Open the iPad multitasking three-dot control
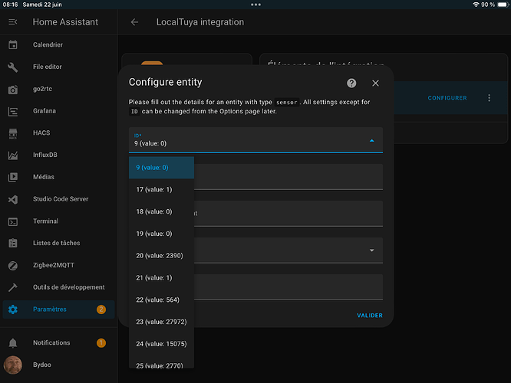The image size is (511, 383). click(x=255, y=5)
